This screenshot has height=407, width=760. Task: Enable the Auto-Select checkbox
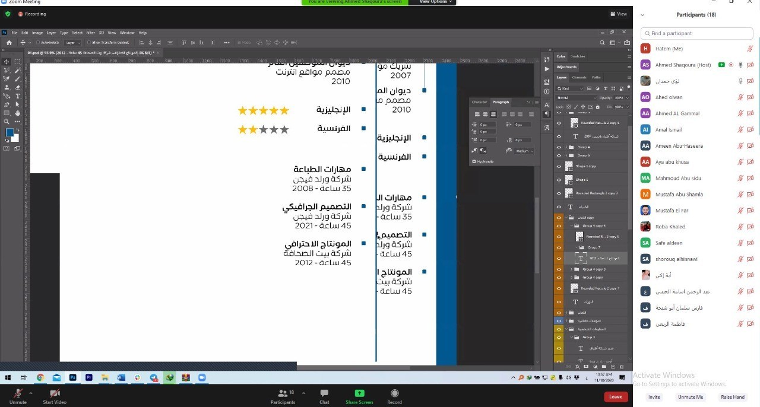[x=38, y=43]
